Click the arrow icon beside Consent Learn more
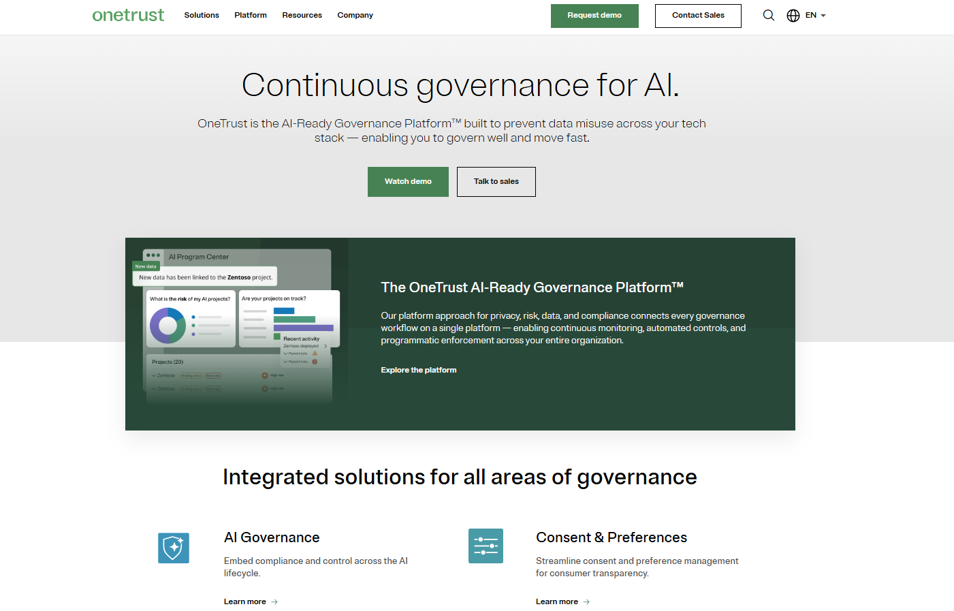Image resolution: width=954 pixels, height=611 pixels. point(586,602)
